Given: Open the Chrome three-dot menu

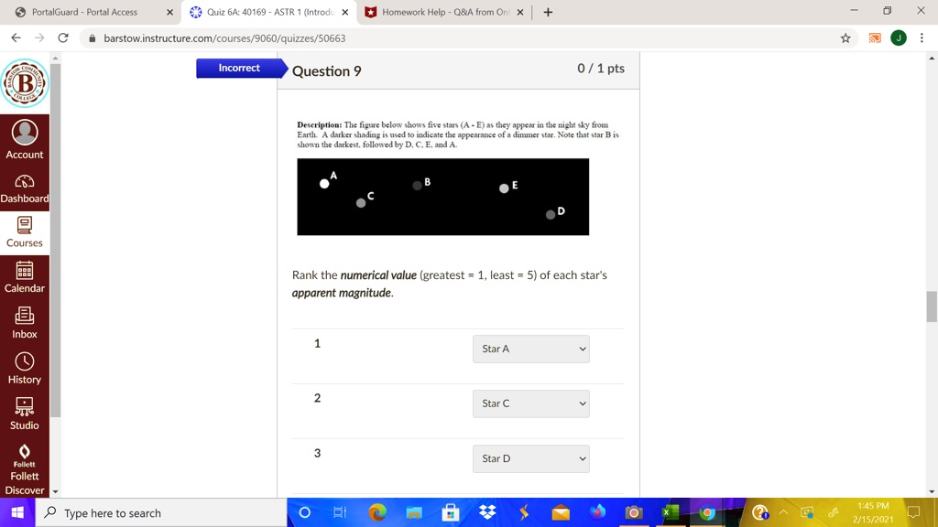Looking at the screenshot, I should click(x=922, y=38).
